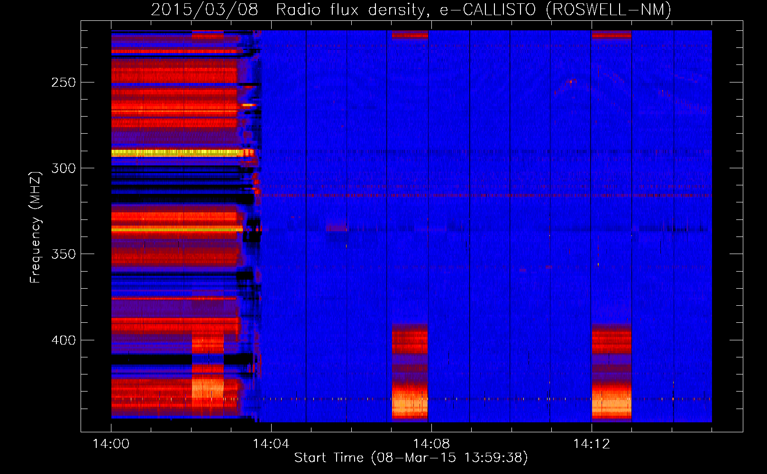Click the bright yellow emission band near 290 MHz
Image resolution: width=767 pixels, height=474 pixels.
[178, 153]
